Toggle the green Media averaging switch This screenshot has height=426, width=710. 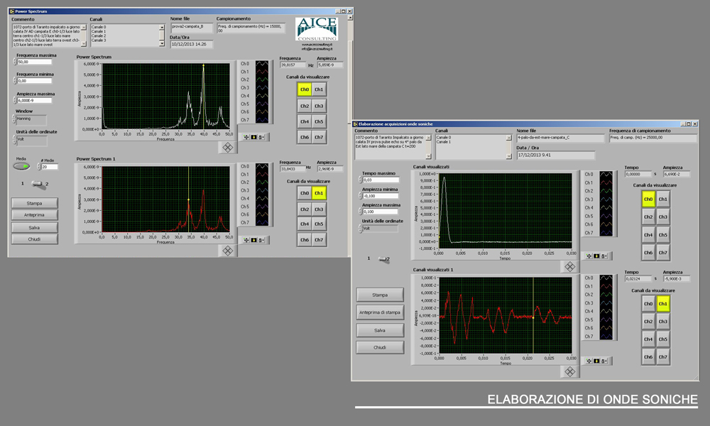[x=21, y=167]
